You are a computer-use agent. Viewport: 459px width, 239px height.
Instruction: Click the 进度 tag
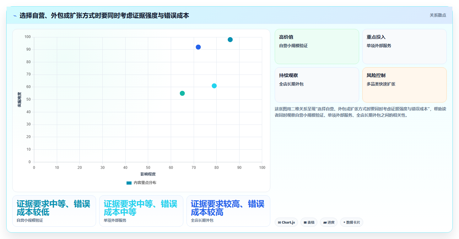pos(329,222)
